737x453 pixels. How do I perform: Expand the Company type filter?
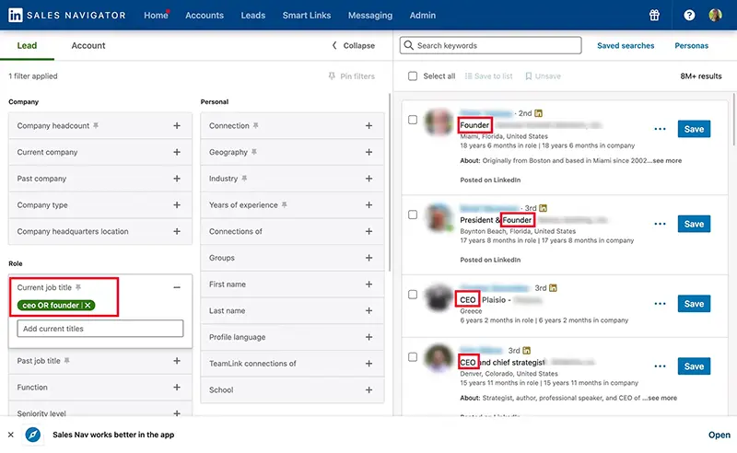tap(177, 205)
